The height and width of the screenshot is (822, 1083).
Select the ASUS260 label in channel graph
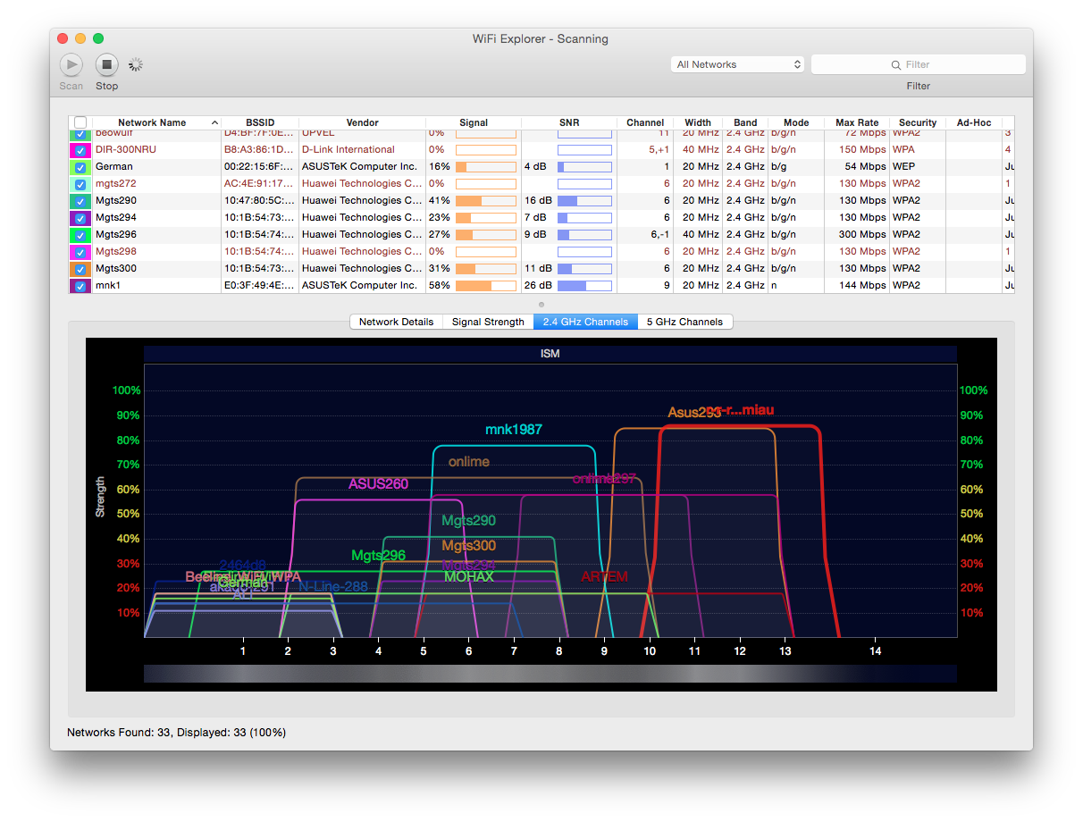[378, 484]
